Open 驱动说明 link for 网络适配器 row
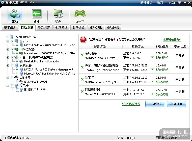The width and height of the screenshot is (192, 141). (x=162, y=94)
